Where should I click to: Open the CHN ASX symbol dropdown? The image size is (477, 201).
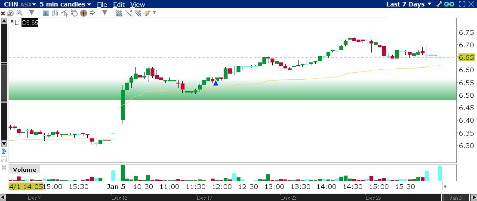[20, 4]
